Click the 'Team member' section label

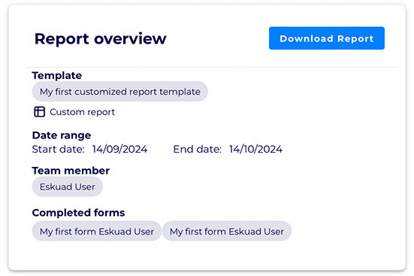pos(71,171)
